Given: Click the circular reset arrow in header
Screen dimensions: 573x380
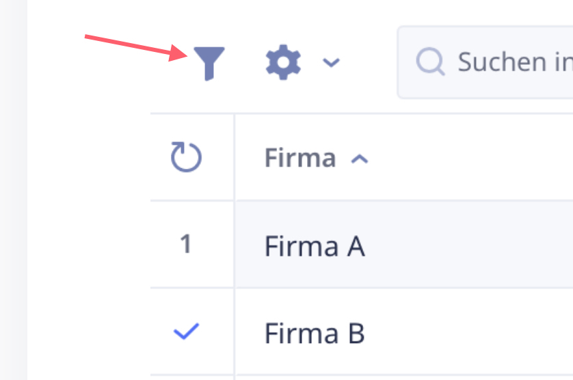Looking at the screenshot, I should point(186,157).
